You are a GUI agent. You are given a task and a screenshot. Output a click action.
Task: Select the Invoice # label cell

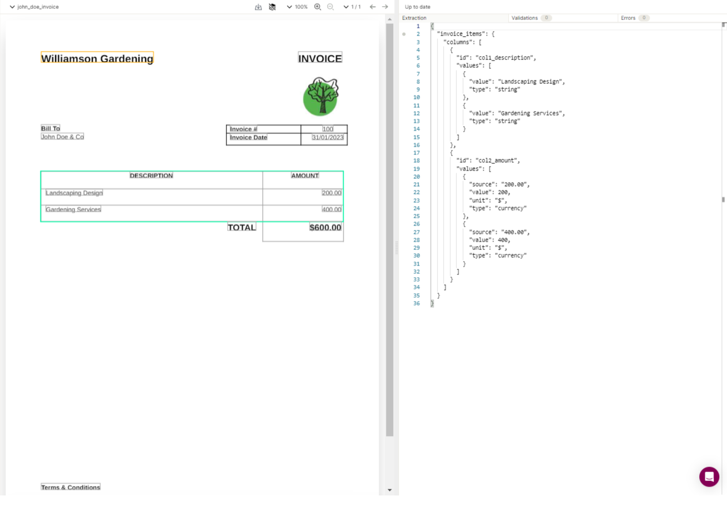tap(243, 129)
